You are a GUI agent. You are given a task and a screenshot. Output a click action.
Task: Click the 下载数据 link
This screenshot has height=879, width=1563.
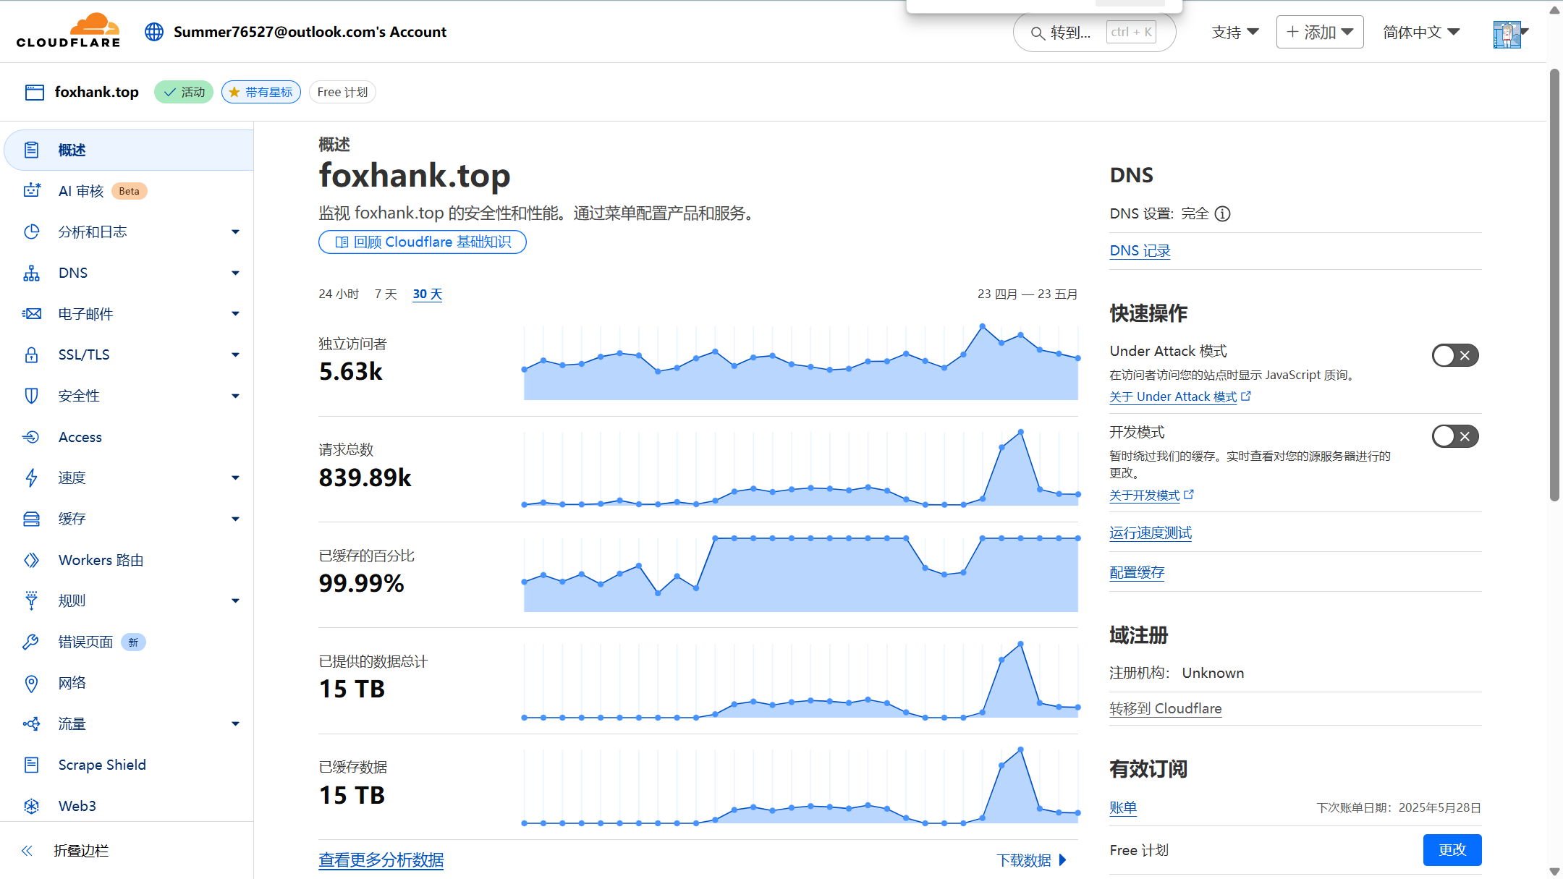[1031, 860]
